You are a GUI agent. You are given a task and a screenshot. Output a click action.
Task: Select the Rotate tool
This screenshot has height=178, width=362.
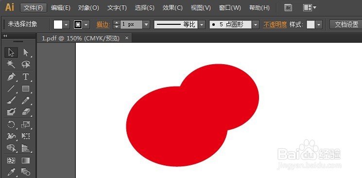11,125
